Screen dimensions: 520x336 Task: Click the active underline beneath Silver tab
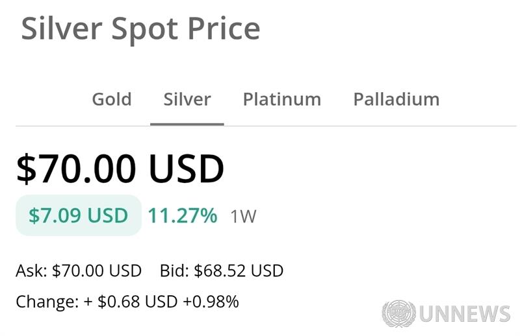click(x=187, y=123)
